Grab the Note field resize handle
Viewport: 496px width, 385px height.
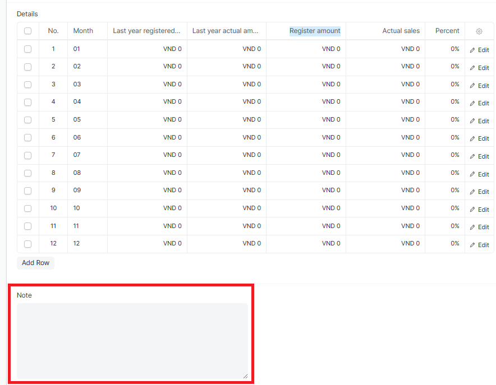[245, 376]
